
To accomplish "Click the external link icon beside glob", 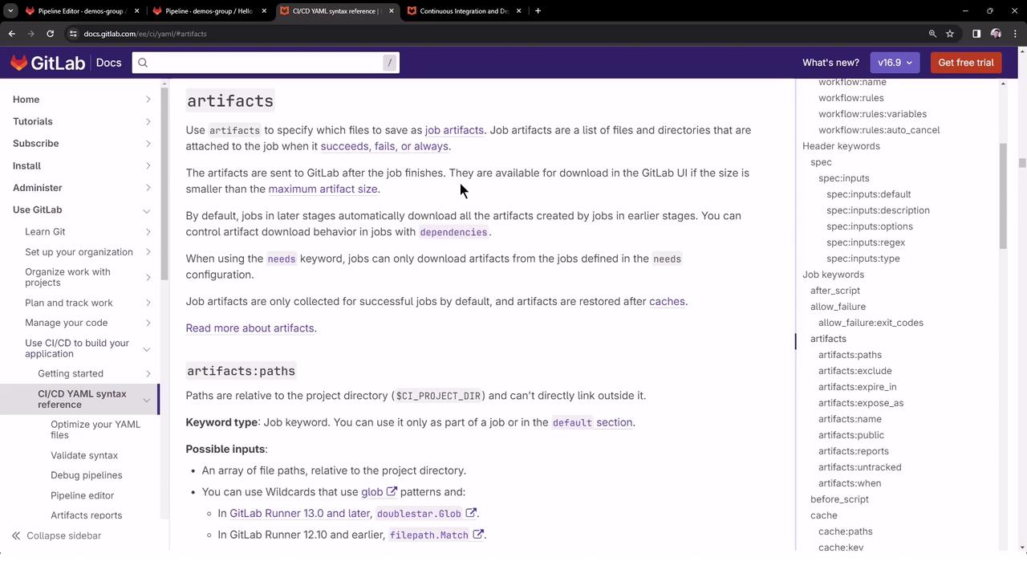I will [392, 491].
